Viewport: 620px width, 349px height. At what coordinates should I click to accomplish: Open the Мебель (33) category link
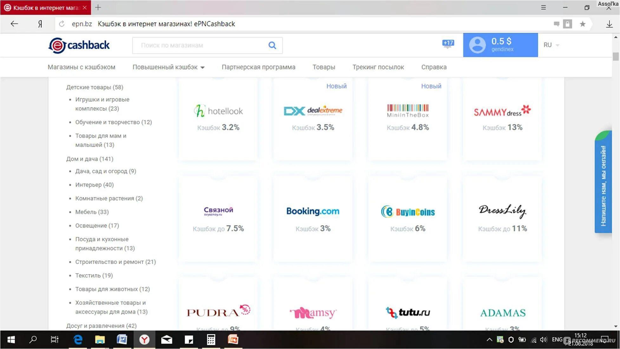point(92,212)
